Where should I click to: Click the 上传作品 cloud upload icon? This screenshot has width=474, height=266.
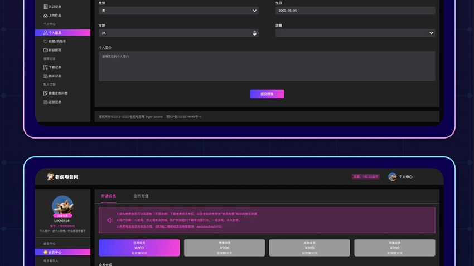[46, 16]
